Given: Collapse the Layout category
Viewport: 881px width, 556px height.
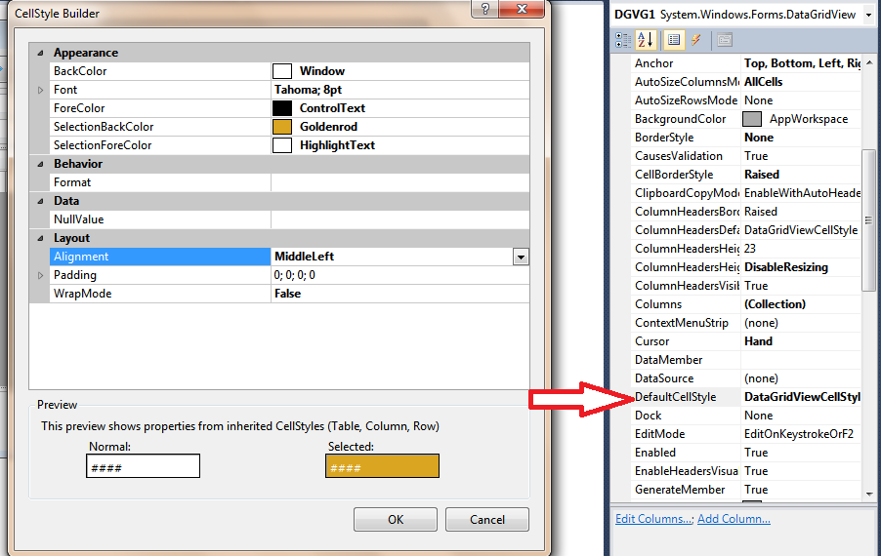Looking at the screenshot, I should [40, 238].
